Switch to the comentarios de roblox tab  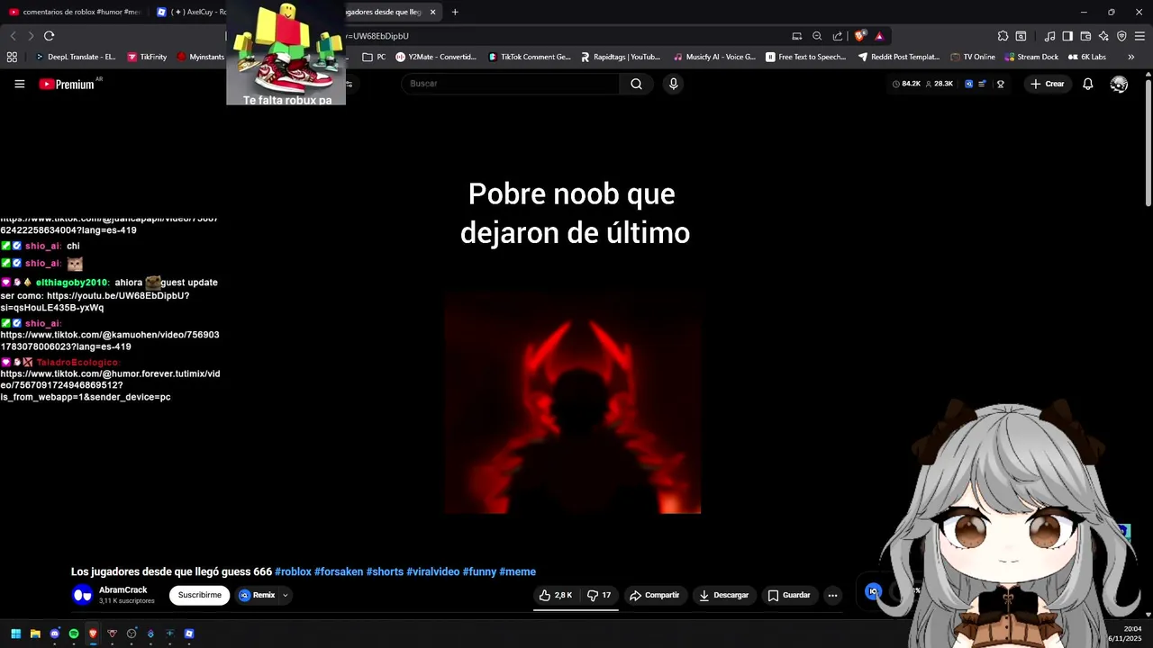(75, 12)
